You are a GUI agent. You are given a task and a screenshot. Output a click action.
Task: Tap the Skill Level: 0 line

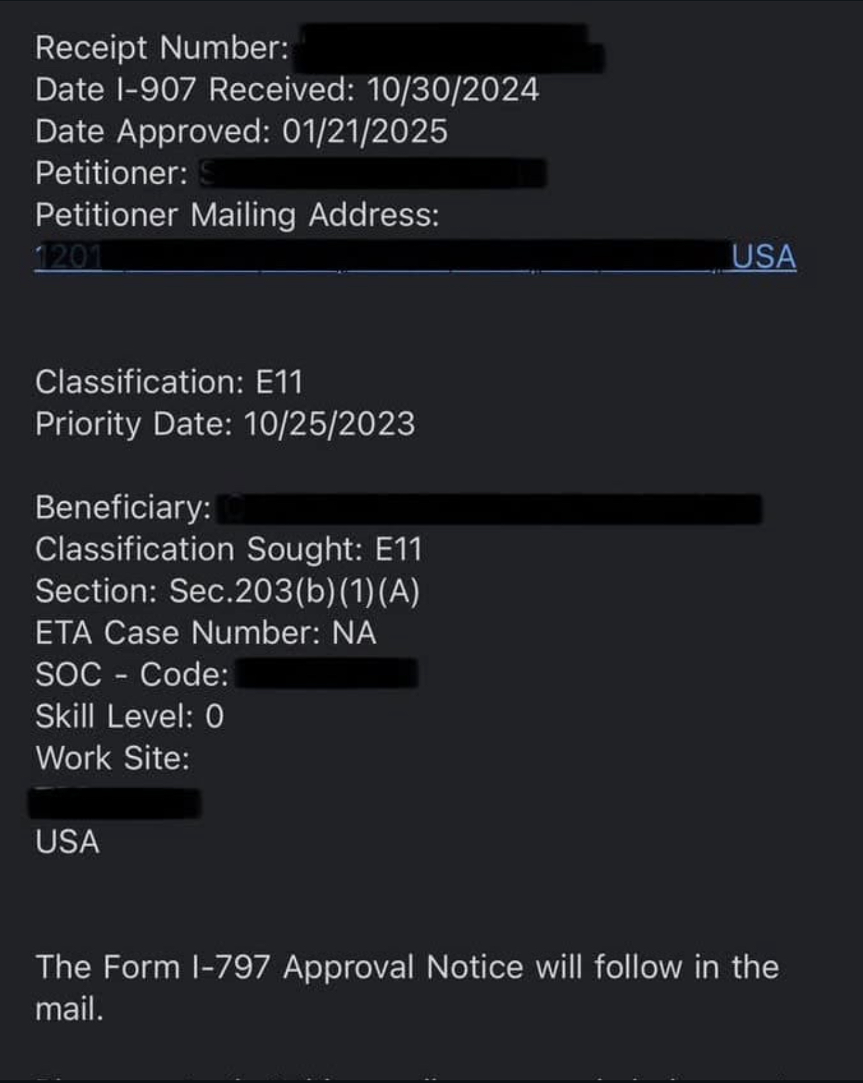[130, 716]
